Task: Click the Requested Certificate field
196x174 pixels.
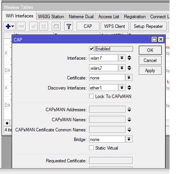Action: pyautogui.click(x=111, y=160)
